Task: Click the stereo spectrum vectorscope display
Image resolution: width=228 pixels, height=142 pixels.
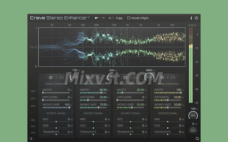Action: click(112, 47)
